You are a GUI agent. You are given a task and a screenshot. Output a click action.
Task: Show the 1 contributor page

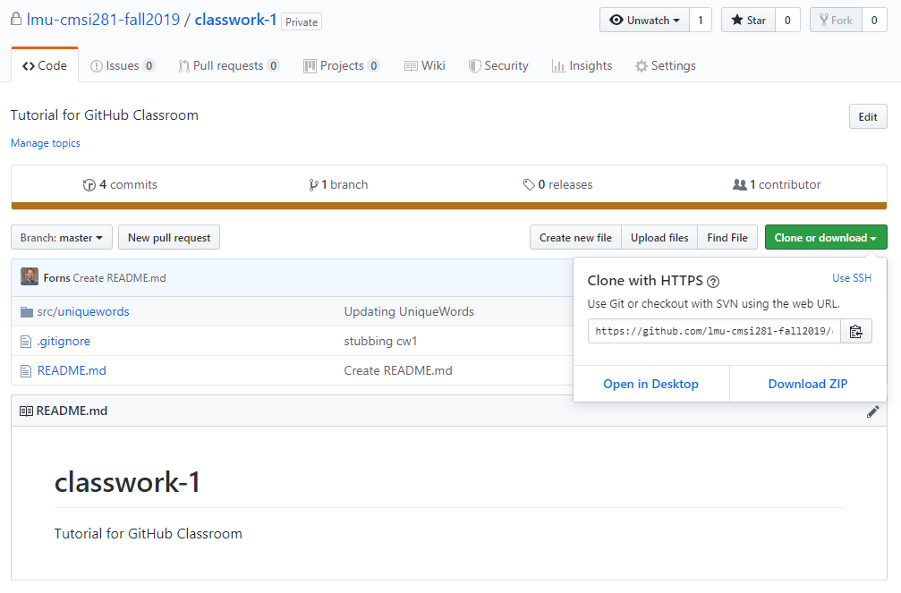point(777,184)
